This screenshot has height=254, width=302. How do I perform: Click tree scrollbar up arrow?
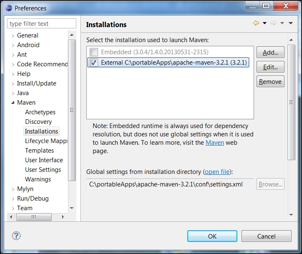(72, 35)
